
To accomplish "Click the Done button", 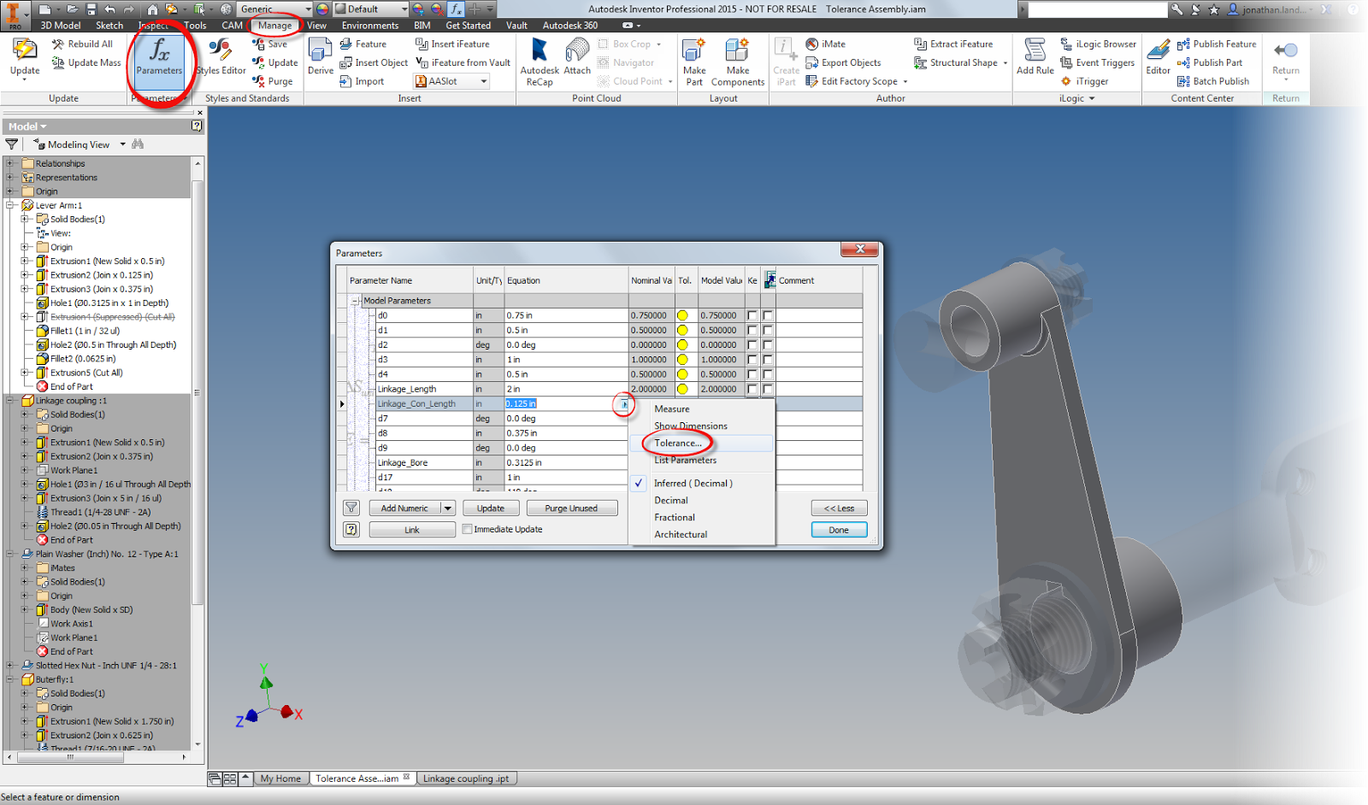I will [839, 530].
